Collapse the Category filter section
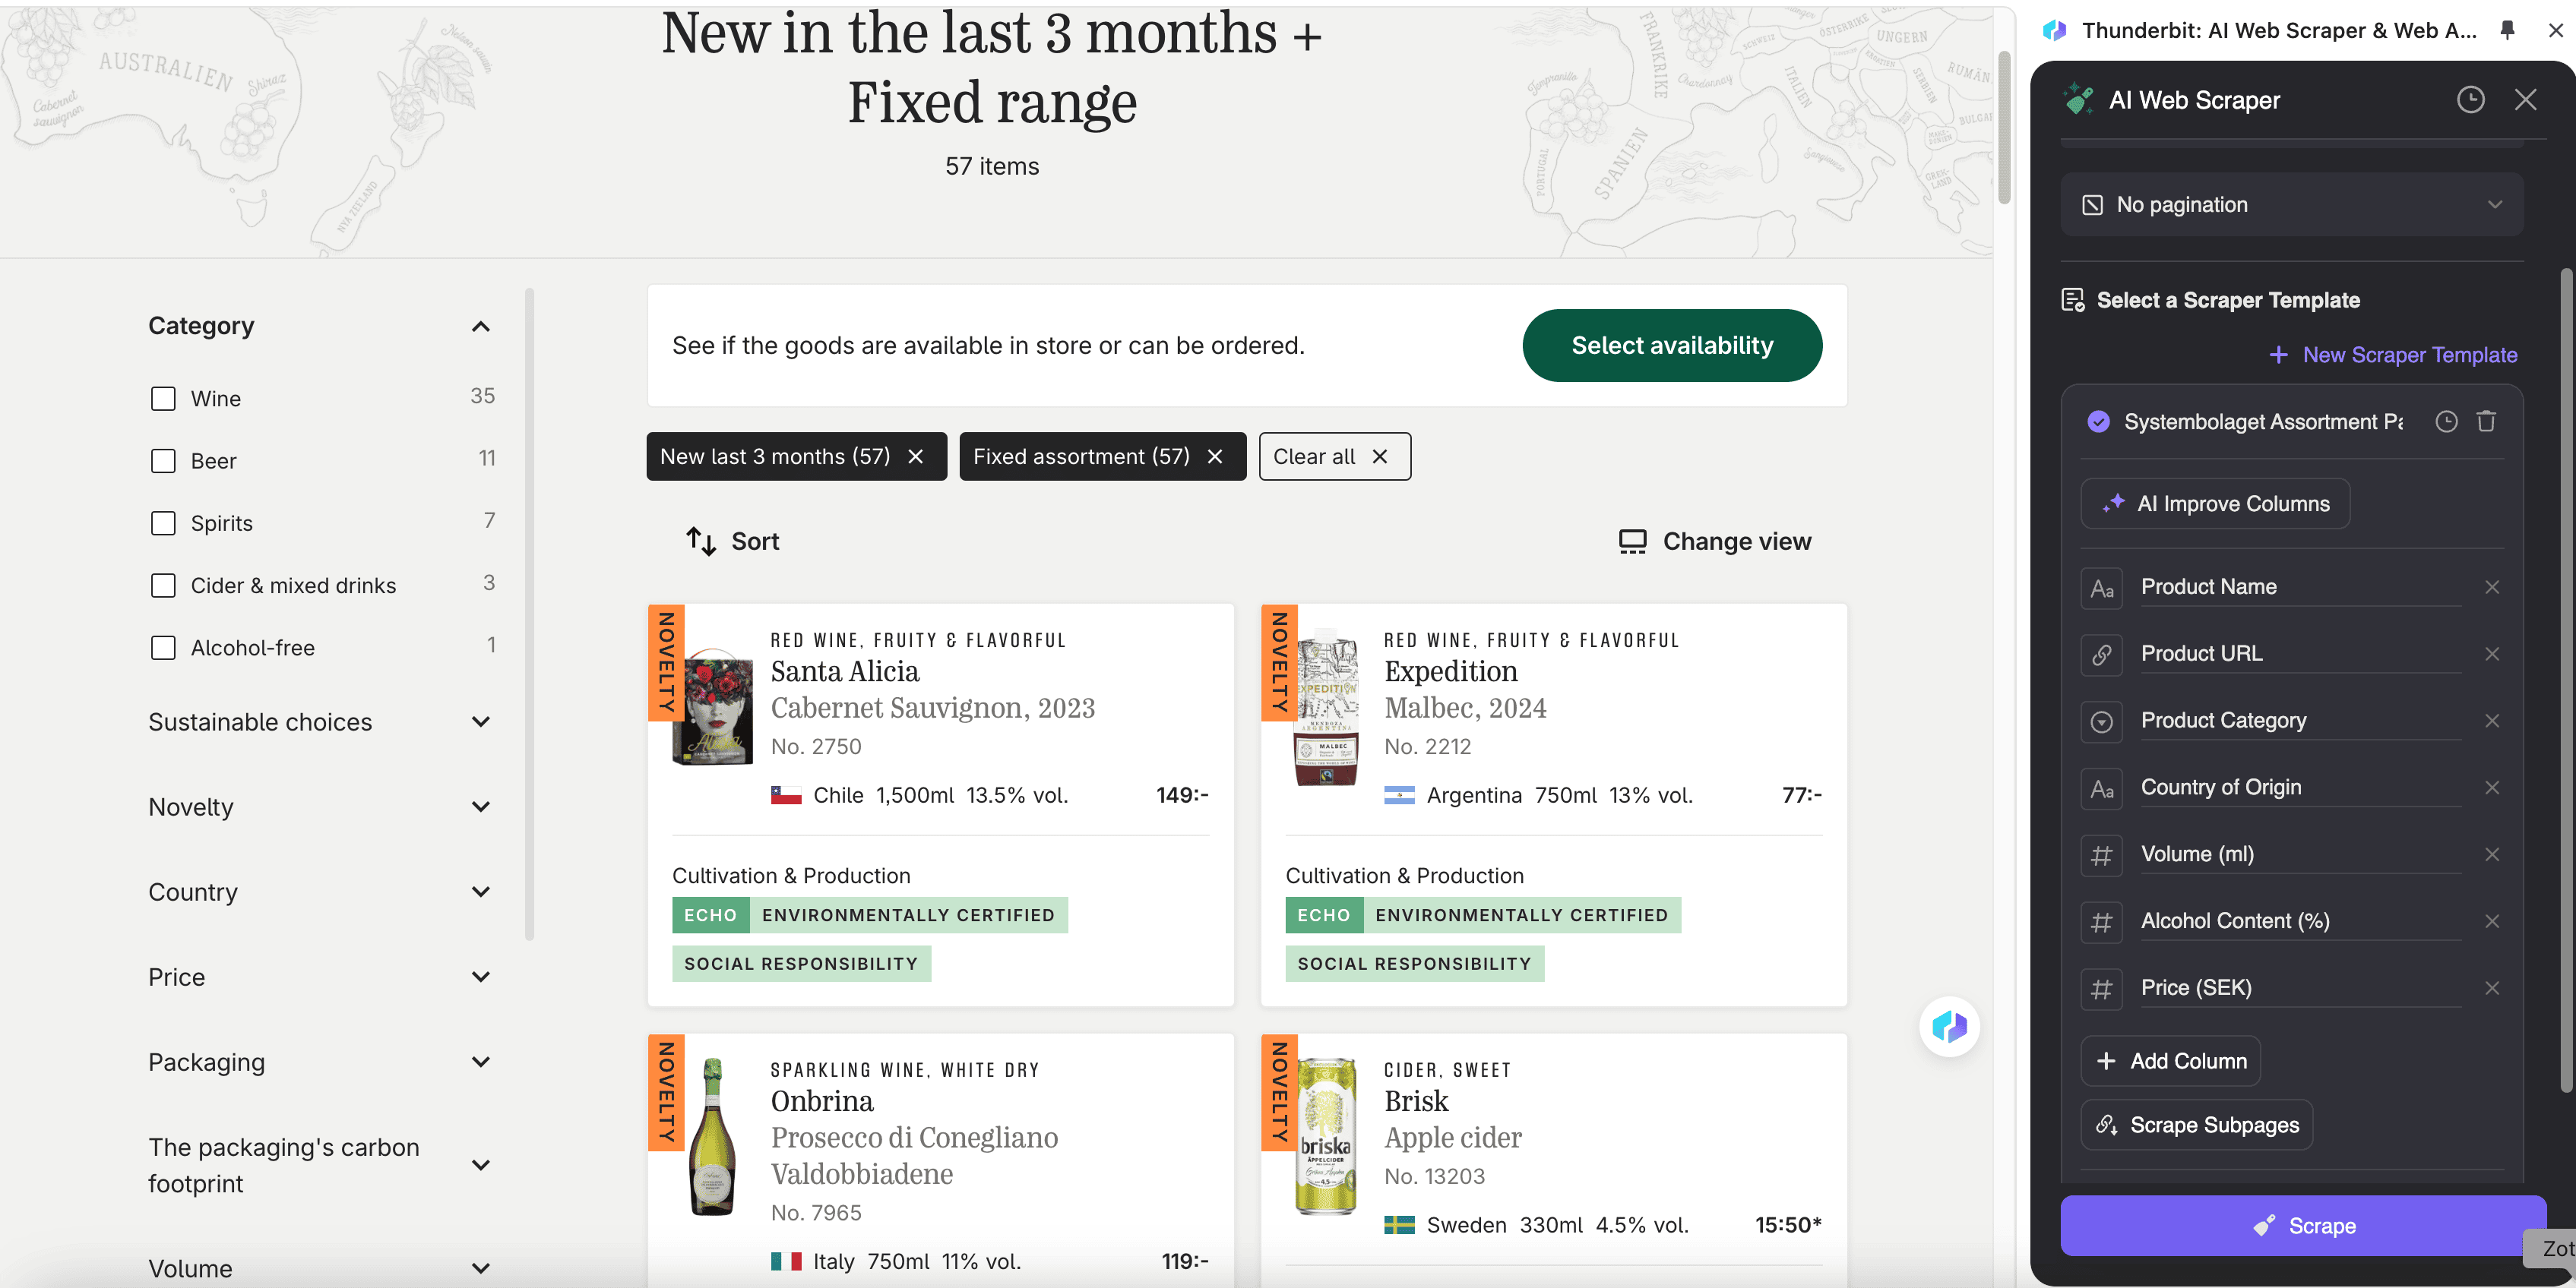This screenshot has width=2576, height=1288. [480, 327]
